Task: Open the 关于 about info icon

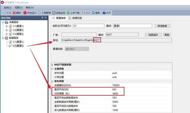Action: click(104, 13)
